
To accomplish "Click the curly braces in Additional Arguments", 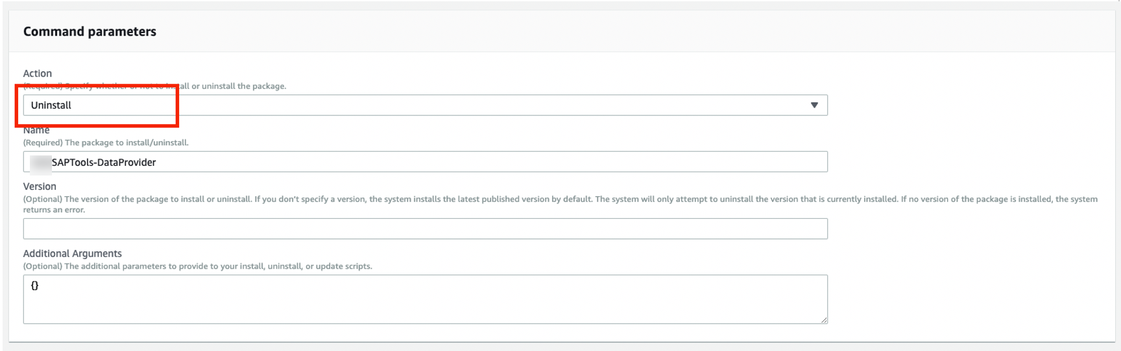I will click(35, 286).
